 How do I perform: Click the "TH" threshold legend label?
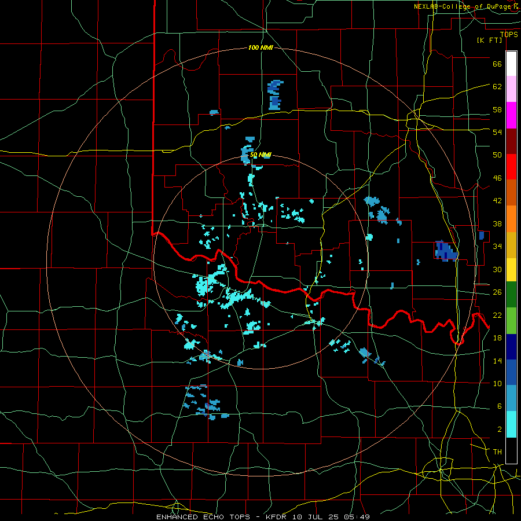pyautogui.click(x=497, y=452)
